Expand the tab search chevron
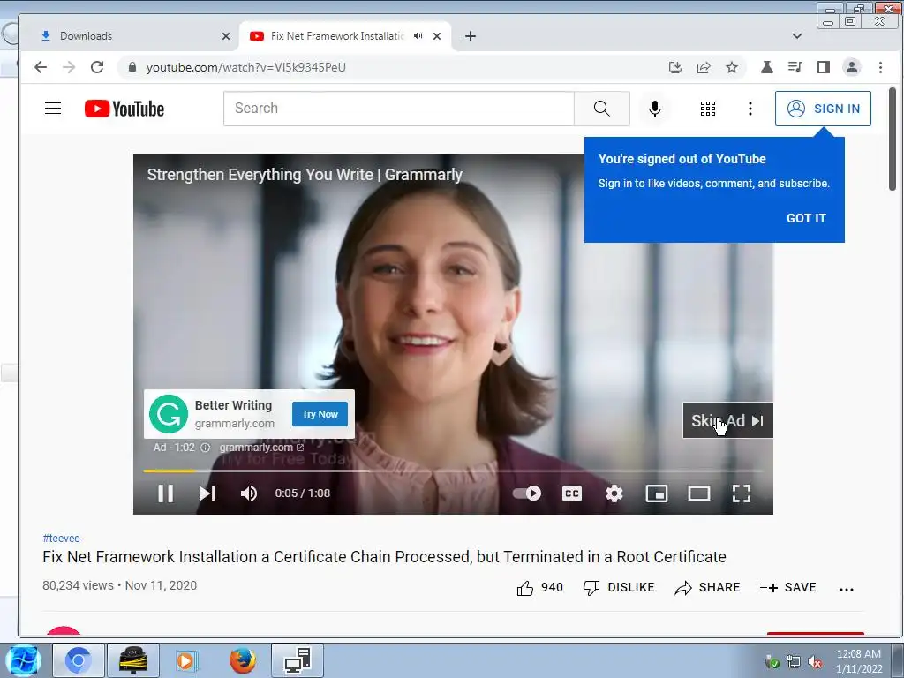The height and width of the screenshot is (678, 904). [x=797, y=36]
